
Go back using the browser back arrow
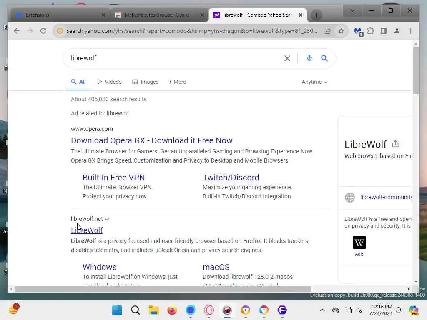(17, 31)
